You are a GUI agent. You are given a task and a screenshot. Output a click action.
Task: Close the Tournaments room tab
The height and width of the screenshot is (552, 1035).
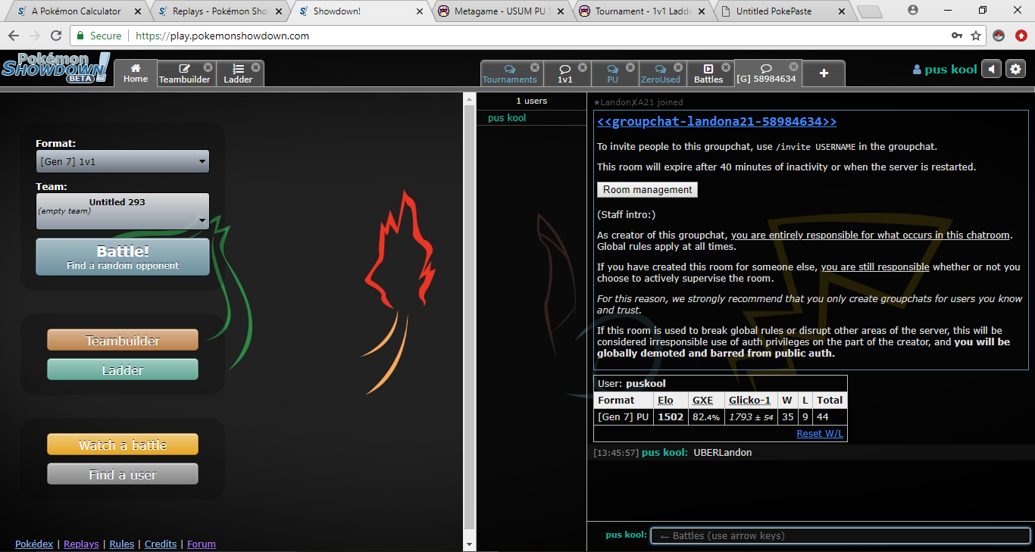pos(535,67)
